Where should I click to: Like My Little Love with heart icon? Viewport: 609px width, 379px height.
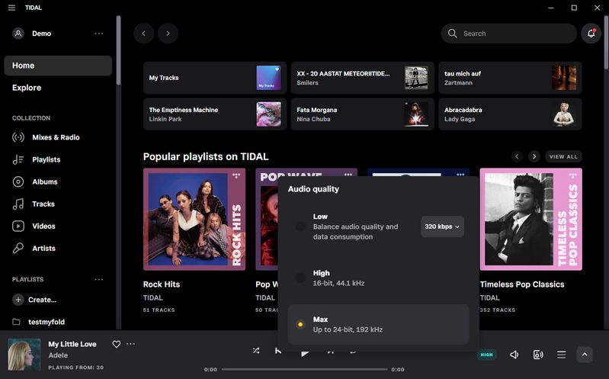click(x=116, y=344)
